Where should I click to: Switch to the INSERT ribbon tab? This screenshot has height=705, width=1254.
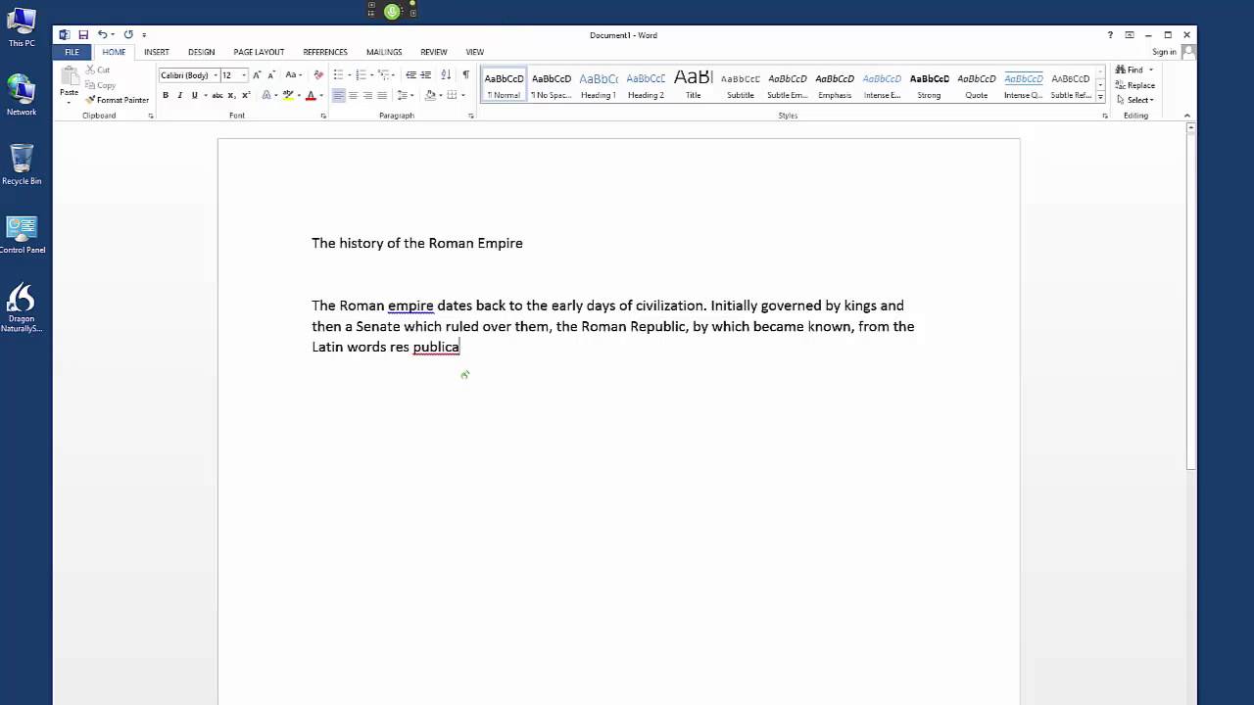click(157, 52)
